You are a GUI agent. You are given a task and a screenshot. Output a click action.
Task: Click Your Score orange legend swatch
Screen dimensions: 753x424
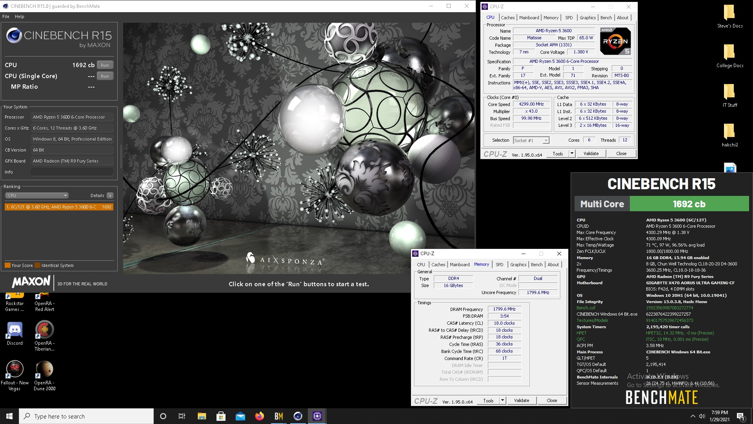(7, 265)
